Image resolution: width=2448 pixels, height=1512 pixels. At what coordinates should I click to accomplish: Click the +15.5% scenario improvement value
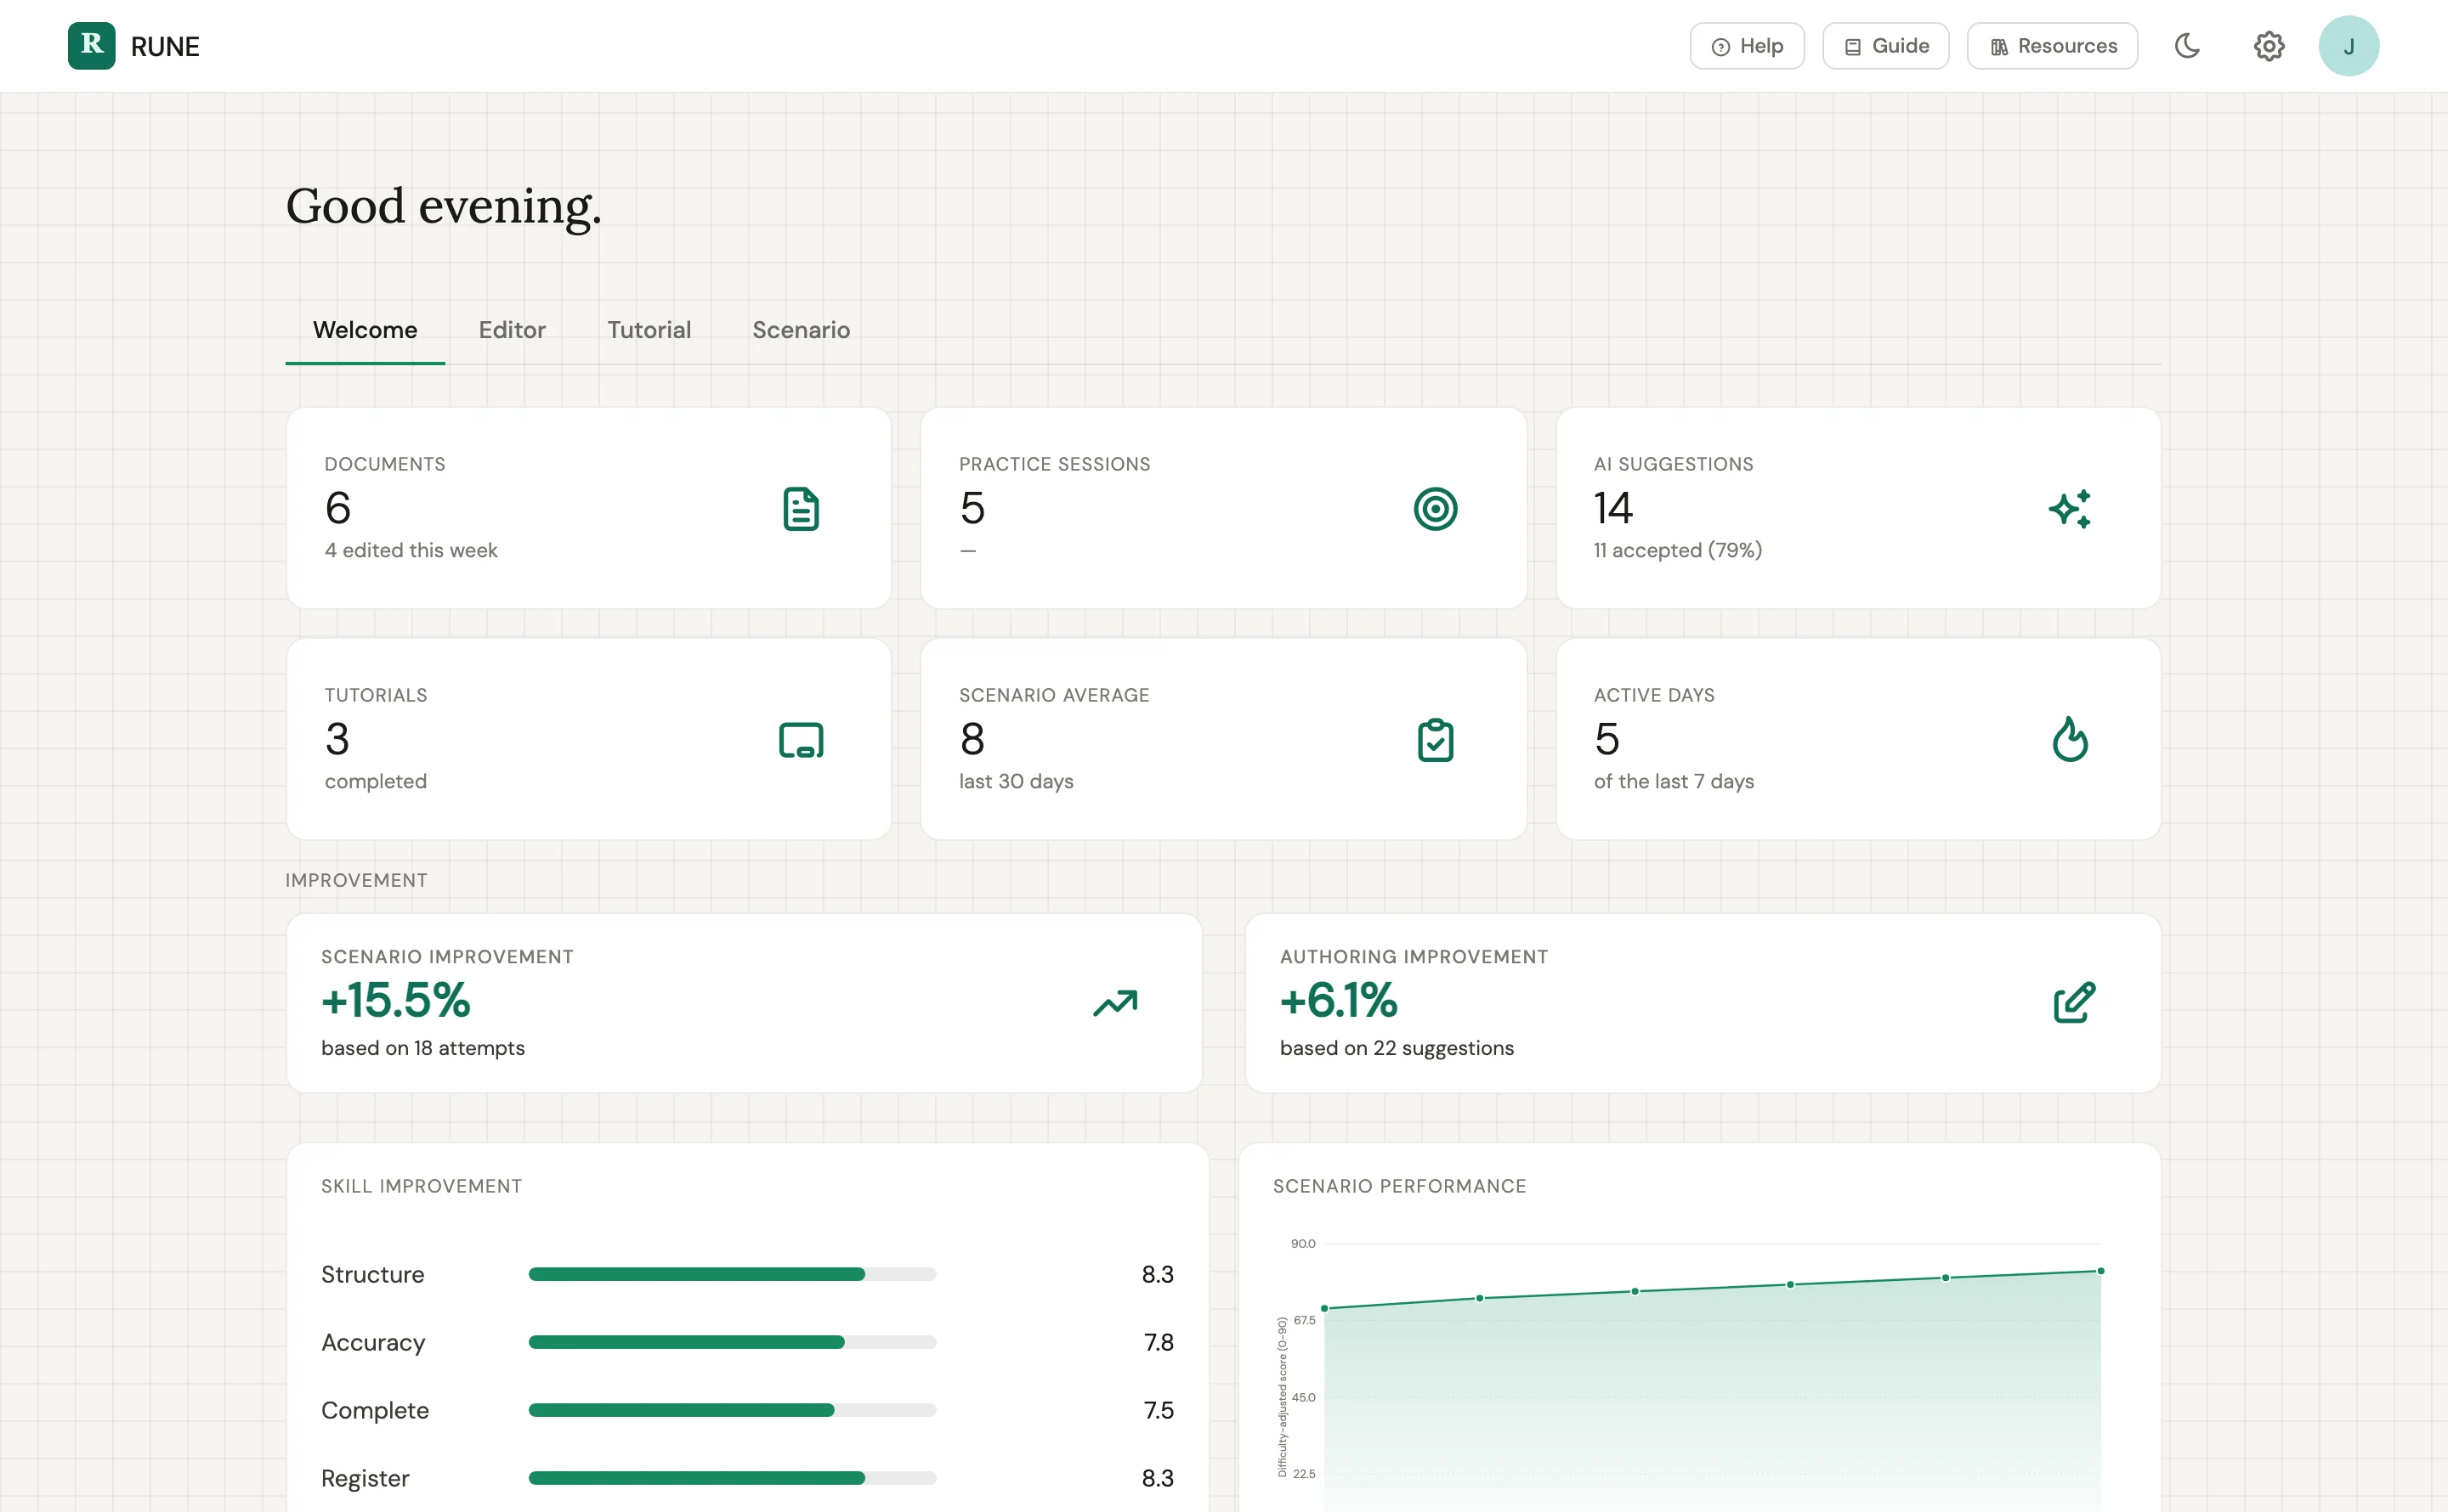pyautogui.click(x=395, y=1000)
